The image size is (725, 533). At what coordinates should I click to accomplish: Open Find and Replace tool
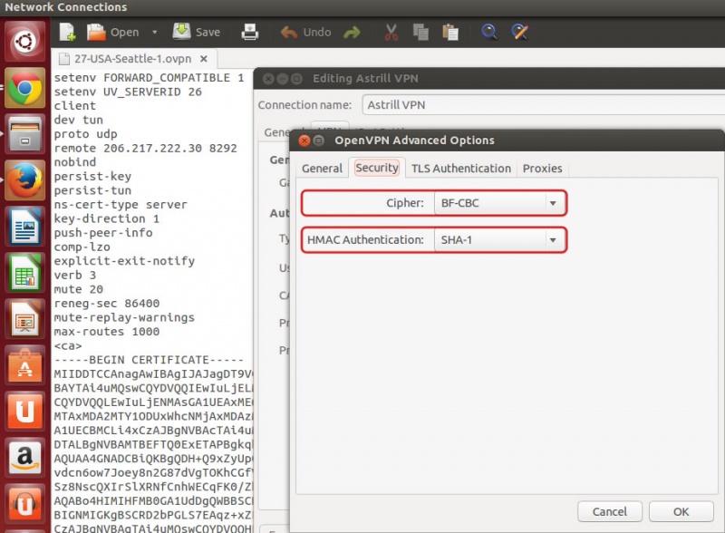pos(519,32)
